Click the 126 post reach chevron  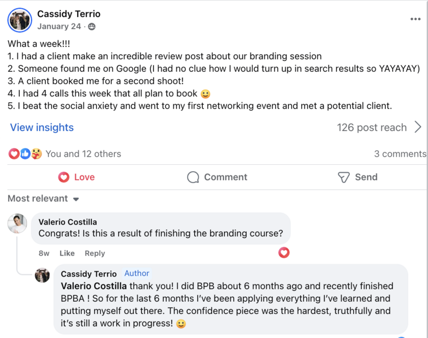pyautogui.click(x=418, y=127)
